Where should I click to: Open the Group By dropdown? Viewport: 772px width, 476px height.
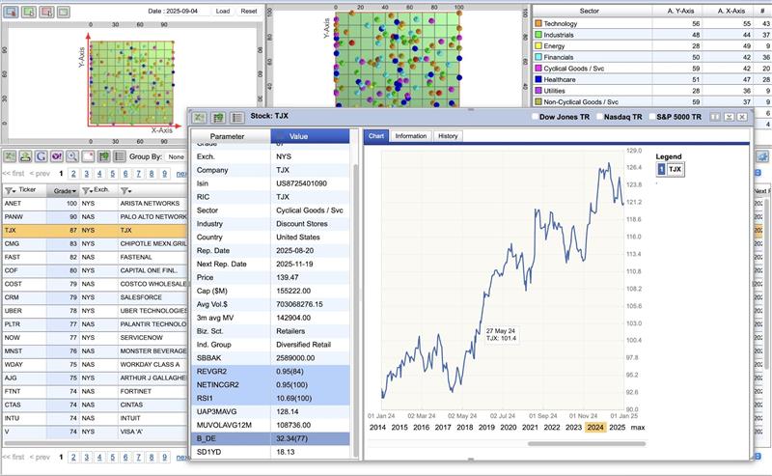tap(176, 155)
